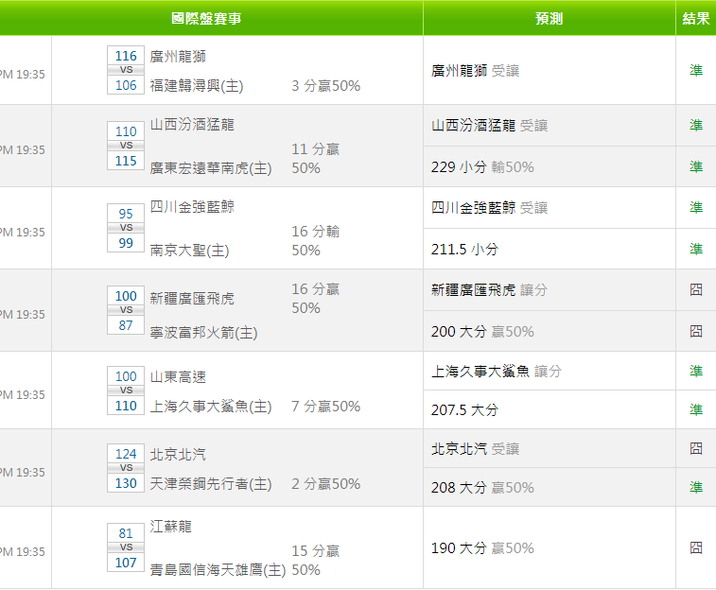Click prediction 北京北汽 受讓
The height and width of the screenshot is (590, 716).
[x=476, y=448]
